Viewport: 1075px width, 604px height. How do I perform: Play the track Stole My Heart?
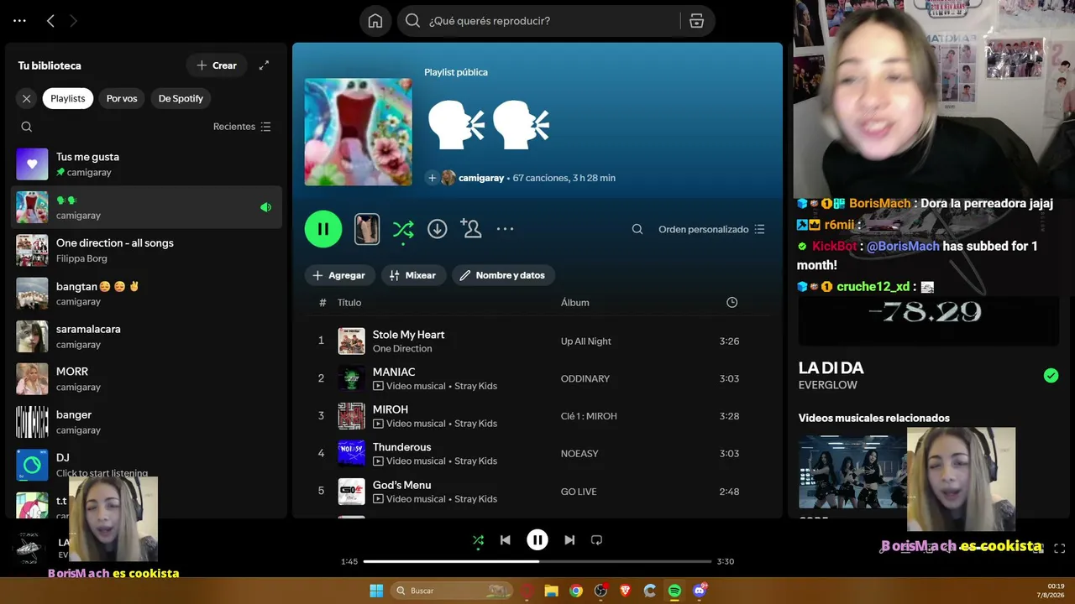click(x=537, y=341)
